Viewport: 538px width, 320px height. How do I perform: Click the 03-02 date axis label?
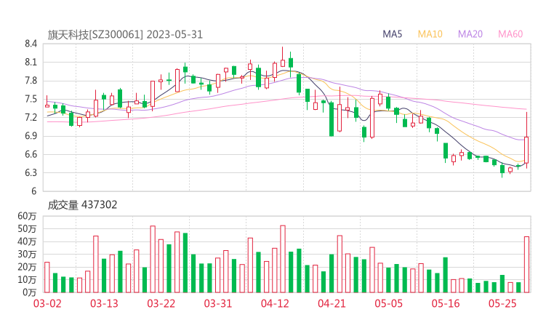tap(47, 303)
